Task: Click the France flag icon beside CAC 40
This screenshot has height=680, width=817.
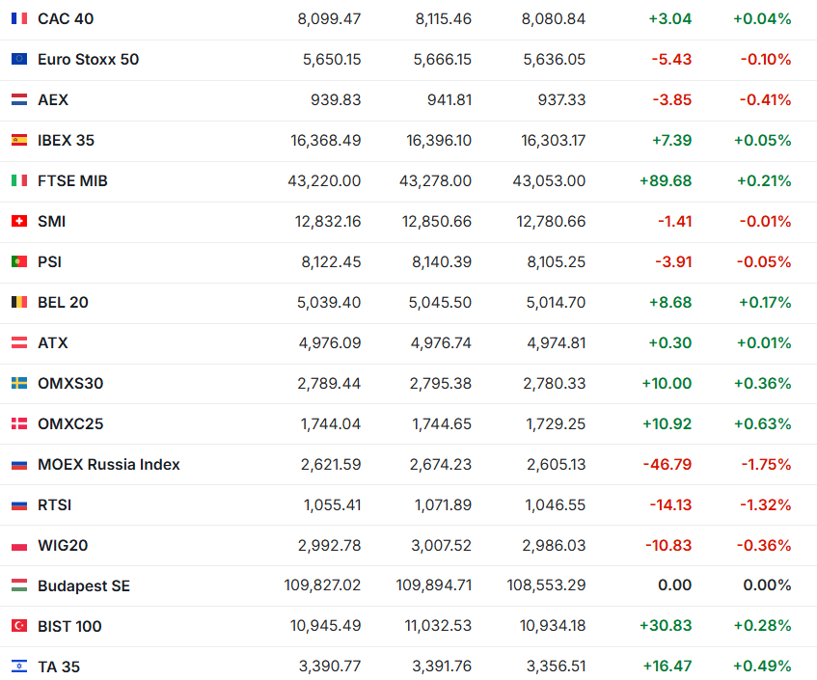Action: tap(19, 19)
